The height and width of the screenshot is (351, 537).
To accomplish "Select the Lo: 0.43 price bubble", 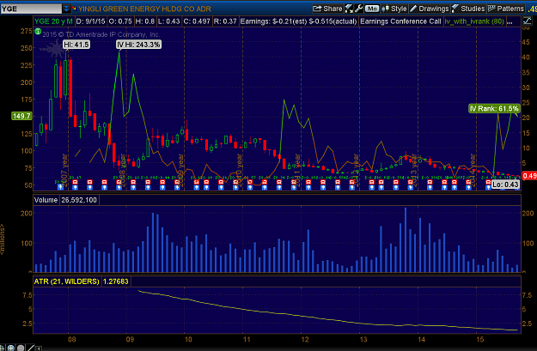I will click(505, 185).
